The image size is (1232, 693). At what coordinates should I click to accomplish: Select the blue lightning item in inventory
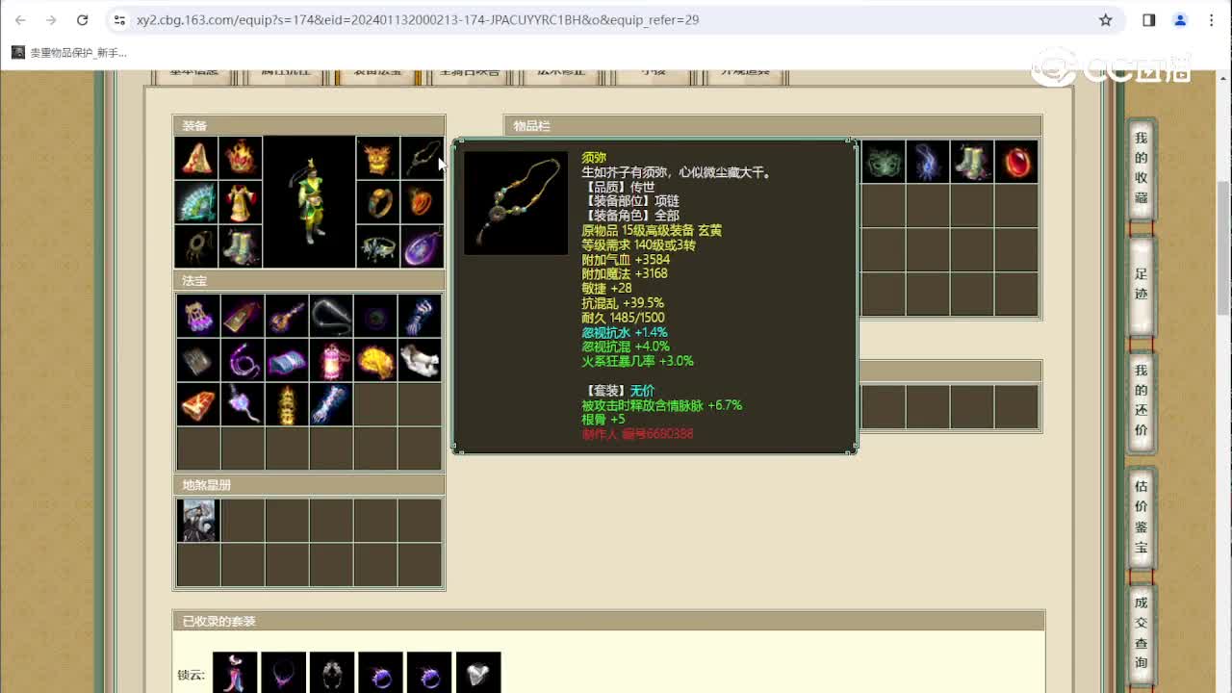(x=928, y=161)
